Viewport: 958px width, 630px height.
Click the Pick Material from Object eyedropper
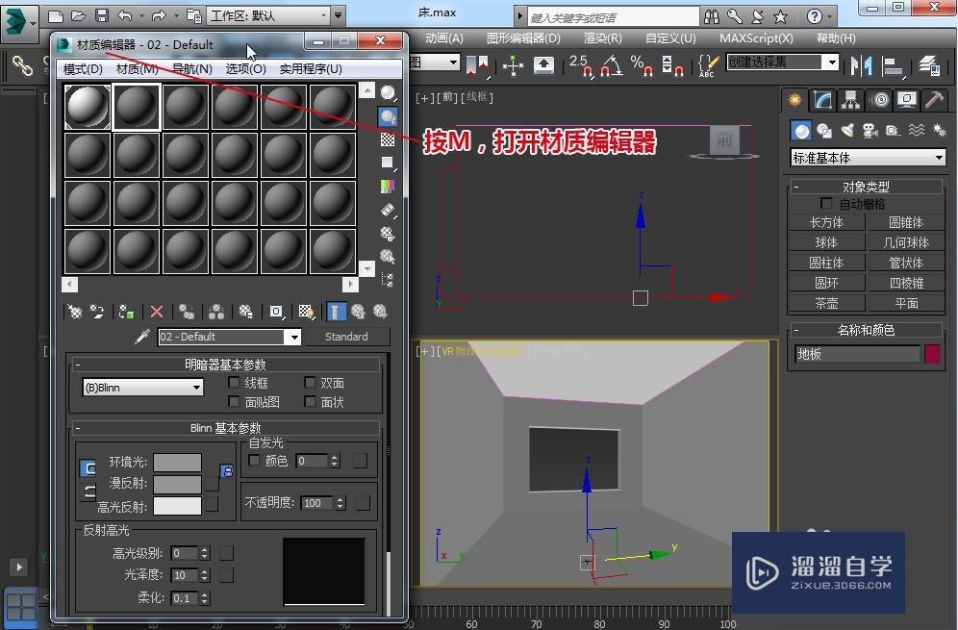(144, 337)
